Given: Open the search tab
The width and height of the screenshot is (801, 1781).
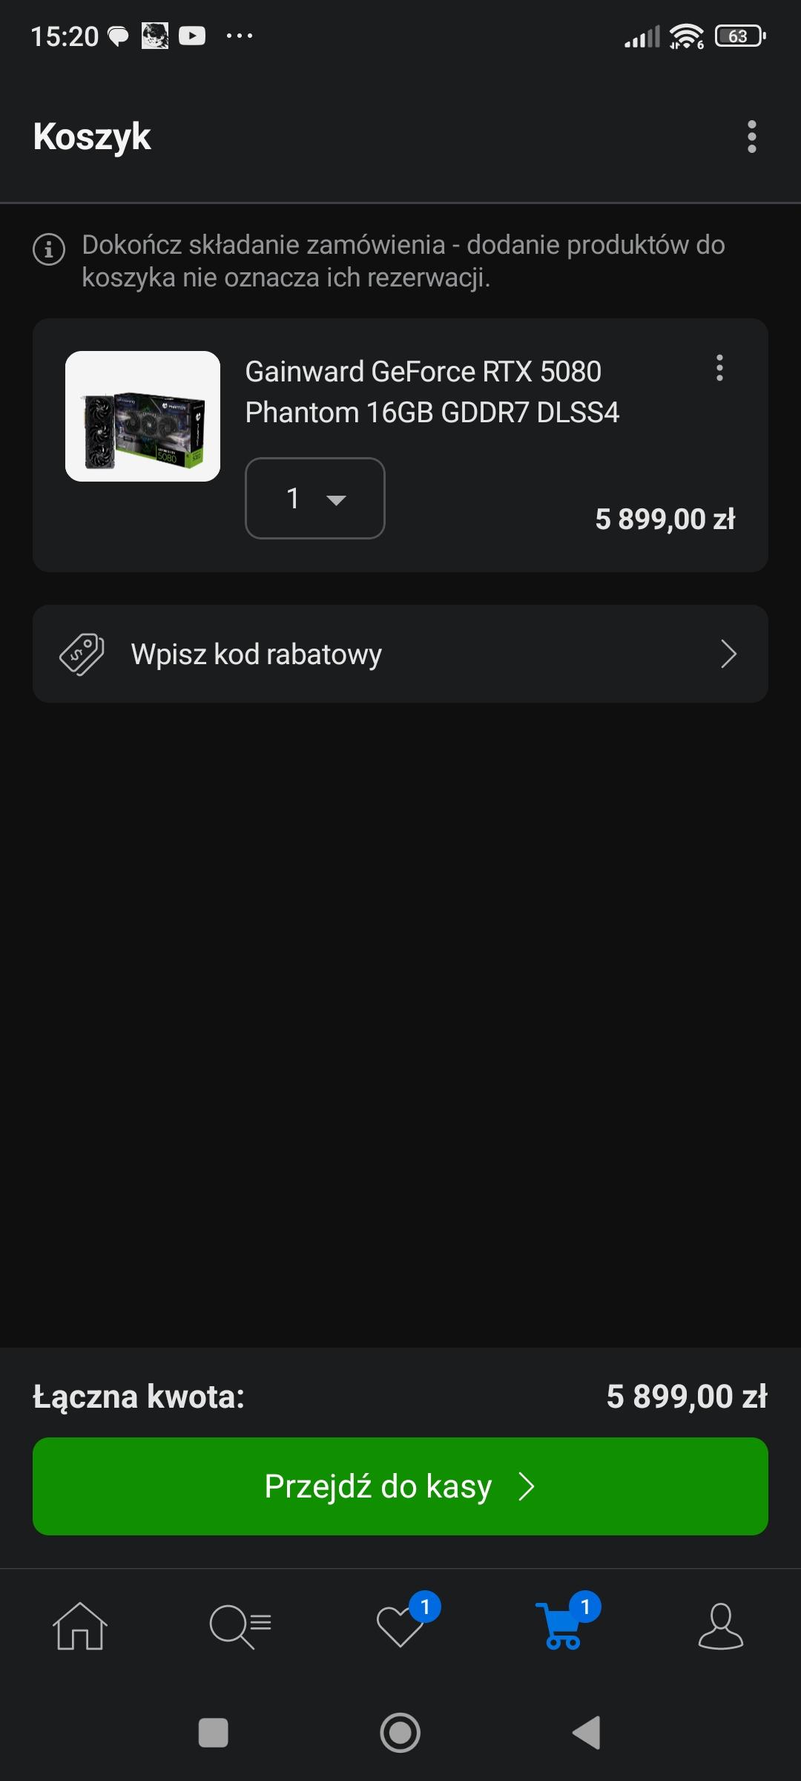Looking at the screenshot, I should coord(240,1627).
